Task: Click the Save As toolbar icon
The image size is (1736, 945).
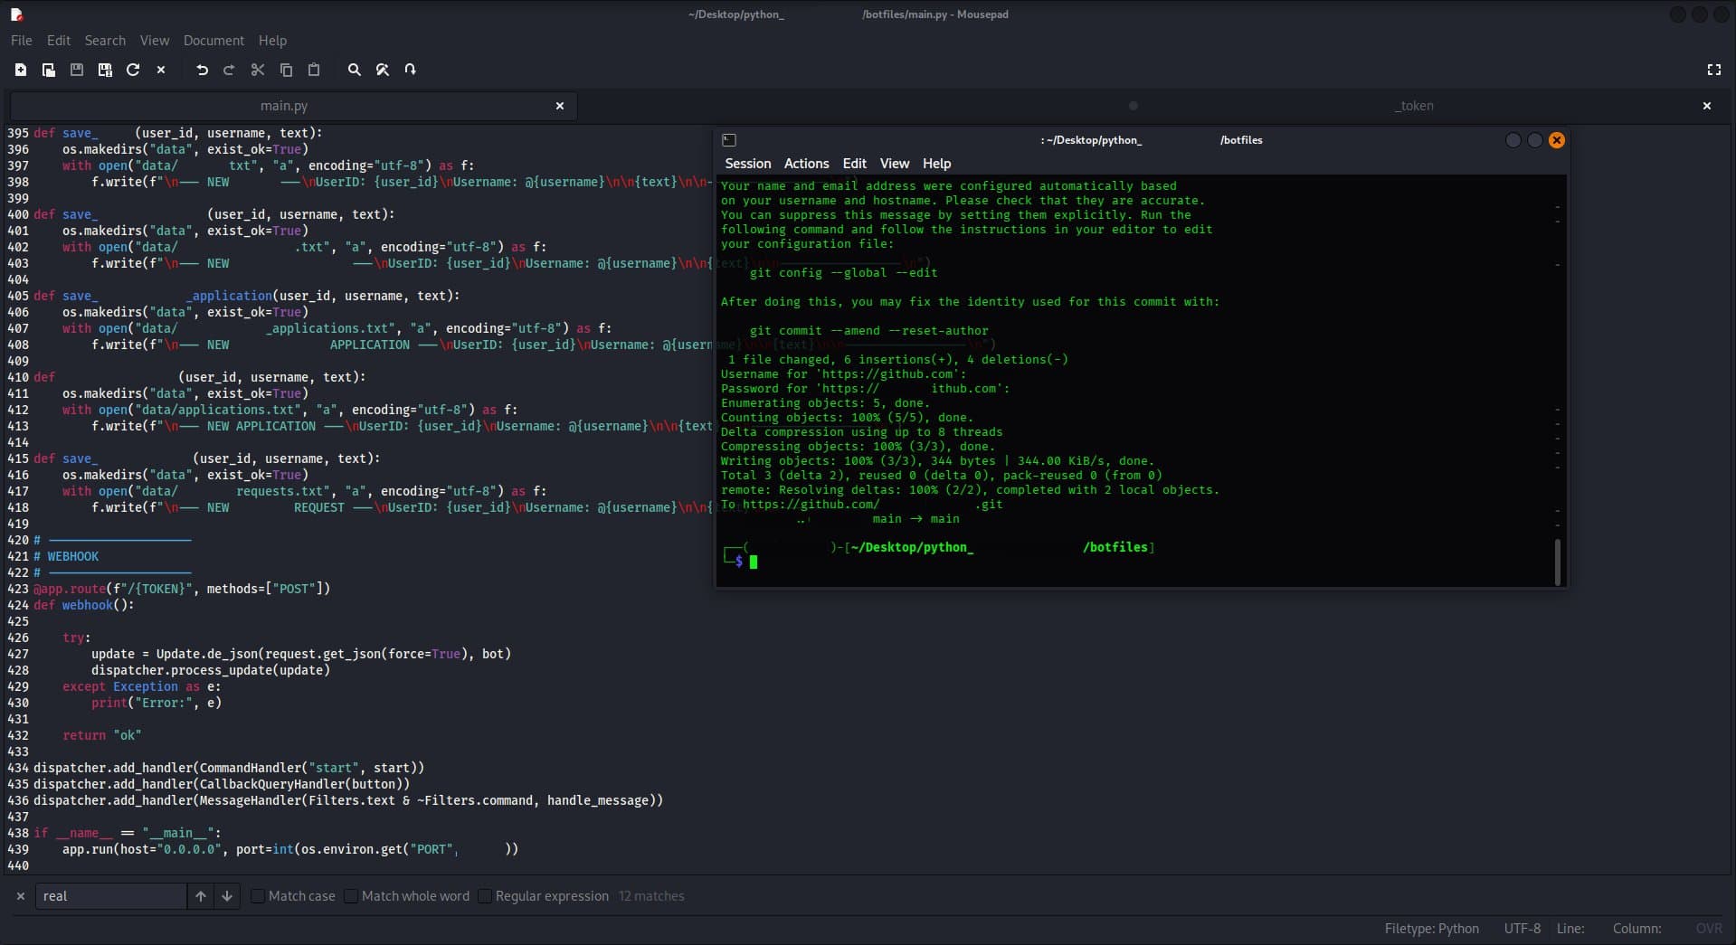Action: point(105,70)
